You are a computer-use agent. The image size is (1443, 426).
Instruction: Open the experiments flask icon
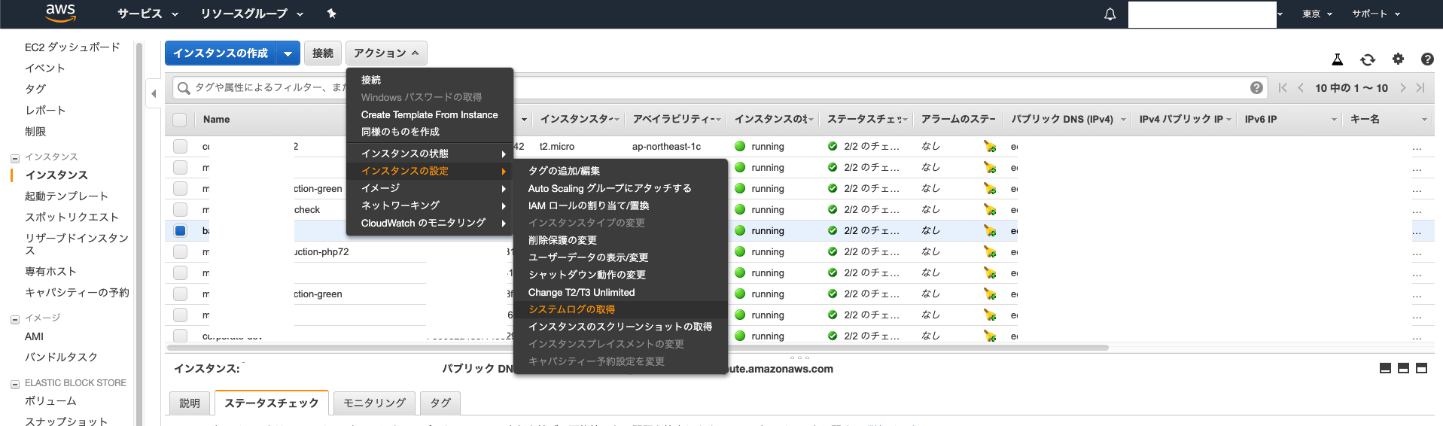(x=1338, y=59)
